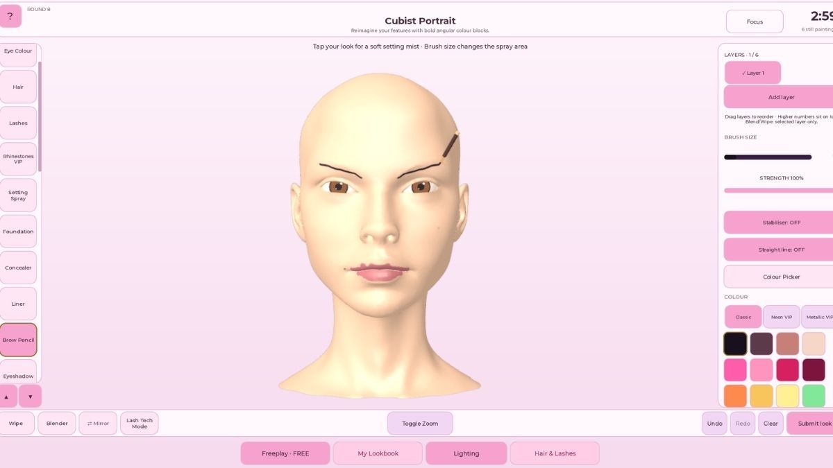The width and height of the screenshot is (833, 468).
Task: Select the dusty rose colour swatch
Action: click(x=788, y=344)
